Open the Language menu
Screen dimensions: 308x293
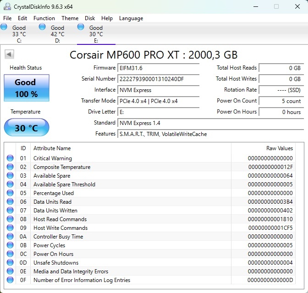pos(131,18)
